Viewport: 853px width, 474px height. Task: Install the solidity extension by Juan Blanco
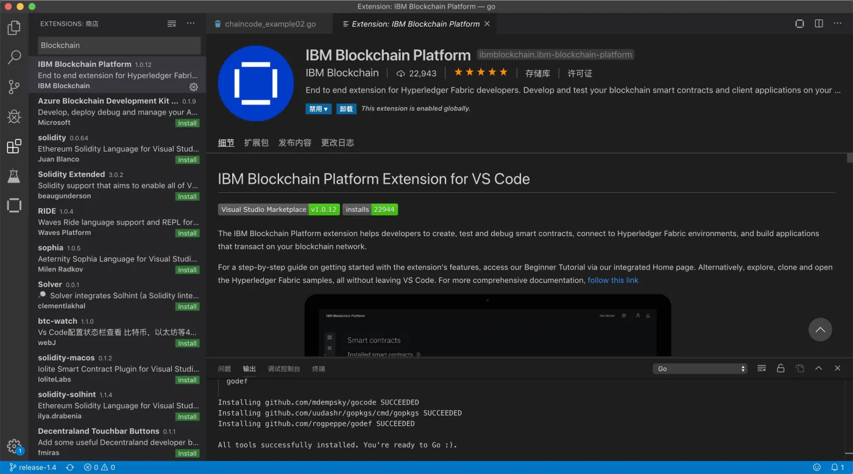tap(187, 160)
